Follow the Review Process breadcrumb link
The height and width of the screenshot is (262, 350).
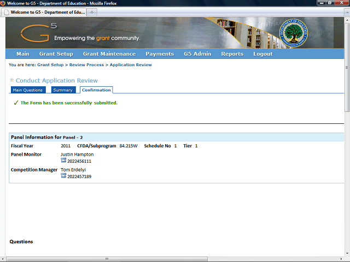pyautogui.click(x=86, y=65)
